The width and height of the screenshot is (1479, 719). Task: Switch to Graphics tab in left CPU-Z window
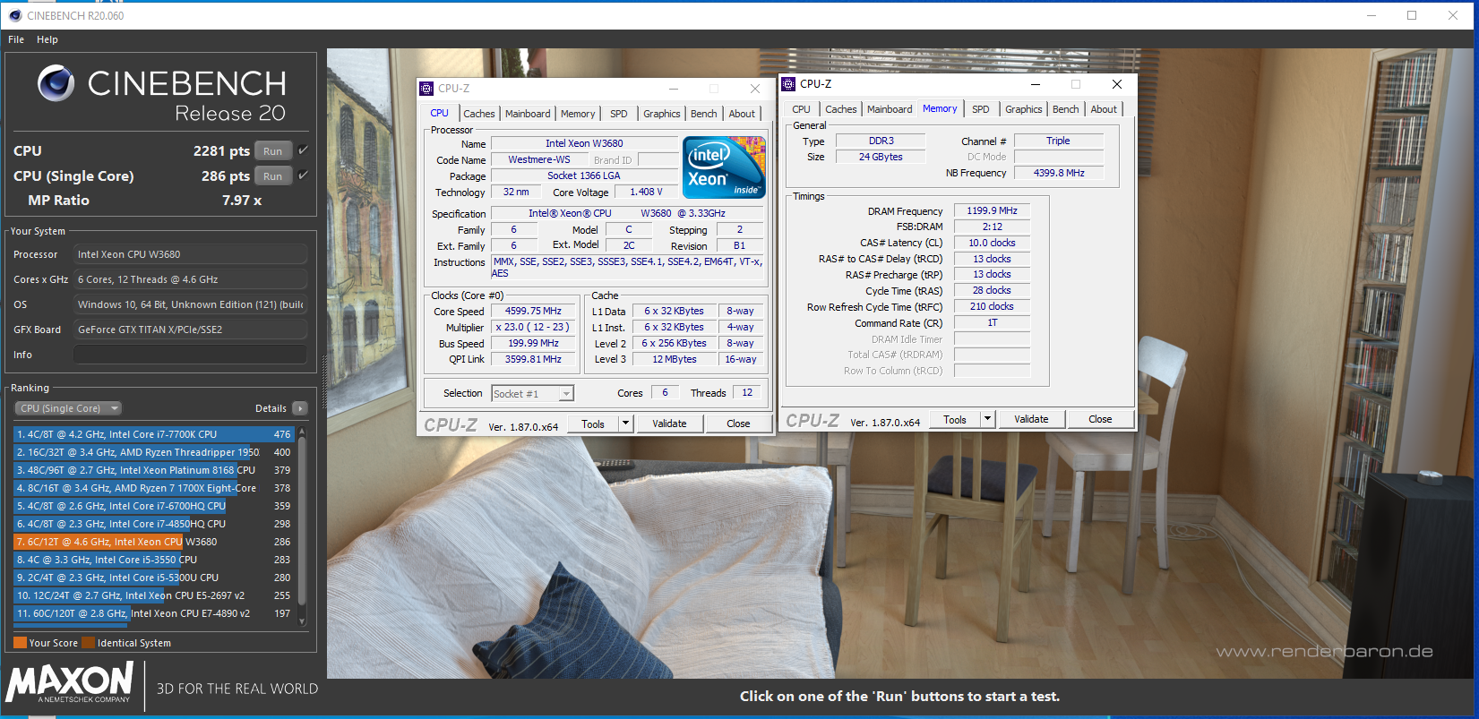(x=662, y=114)
